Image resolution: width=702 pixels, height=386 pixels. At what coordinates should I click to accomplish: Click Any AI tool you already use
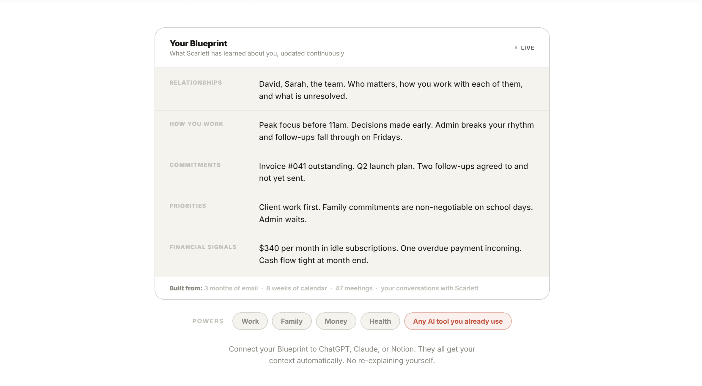[458, 321]
